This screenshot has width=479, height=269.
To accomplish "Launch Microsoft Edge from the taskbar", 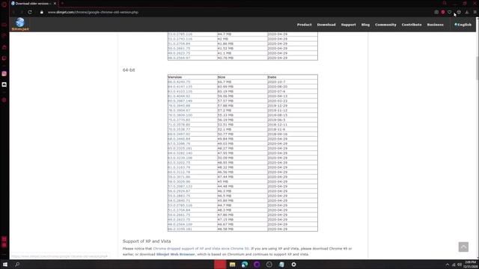I will (x=245, y=265).
